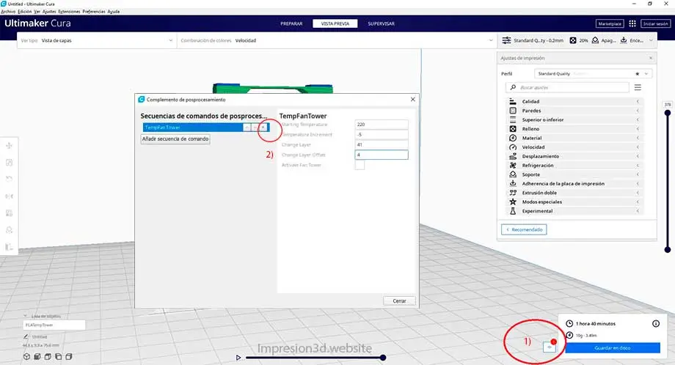Open the Ver tipo view type dropdown
The width and height of the screenshot is (675, 365).
[98, 40]
